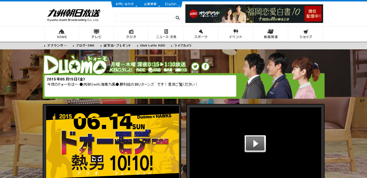Click the house icon above HOME

[62, 31]
